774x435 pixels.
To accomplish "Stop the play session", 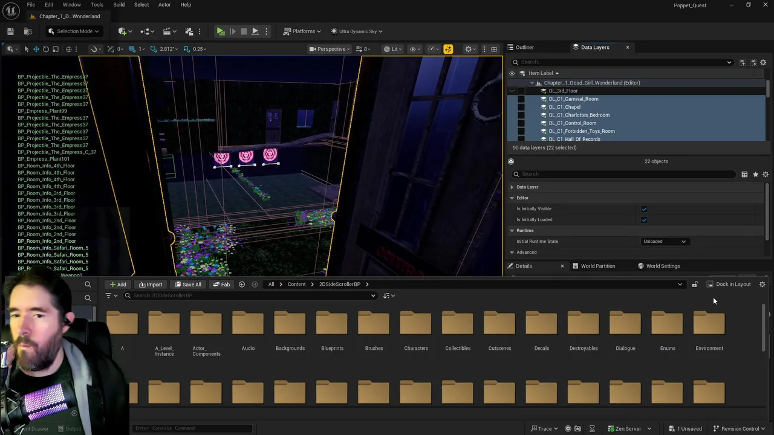I will coord(244,31).
